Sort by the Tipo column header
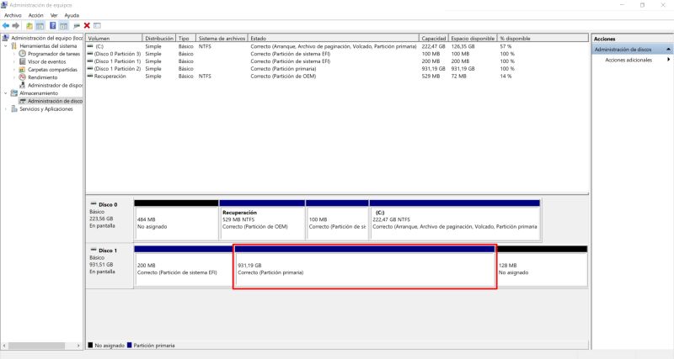 185,38
